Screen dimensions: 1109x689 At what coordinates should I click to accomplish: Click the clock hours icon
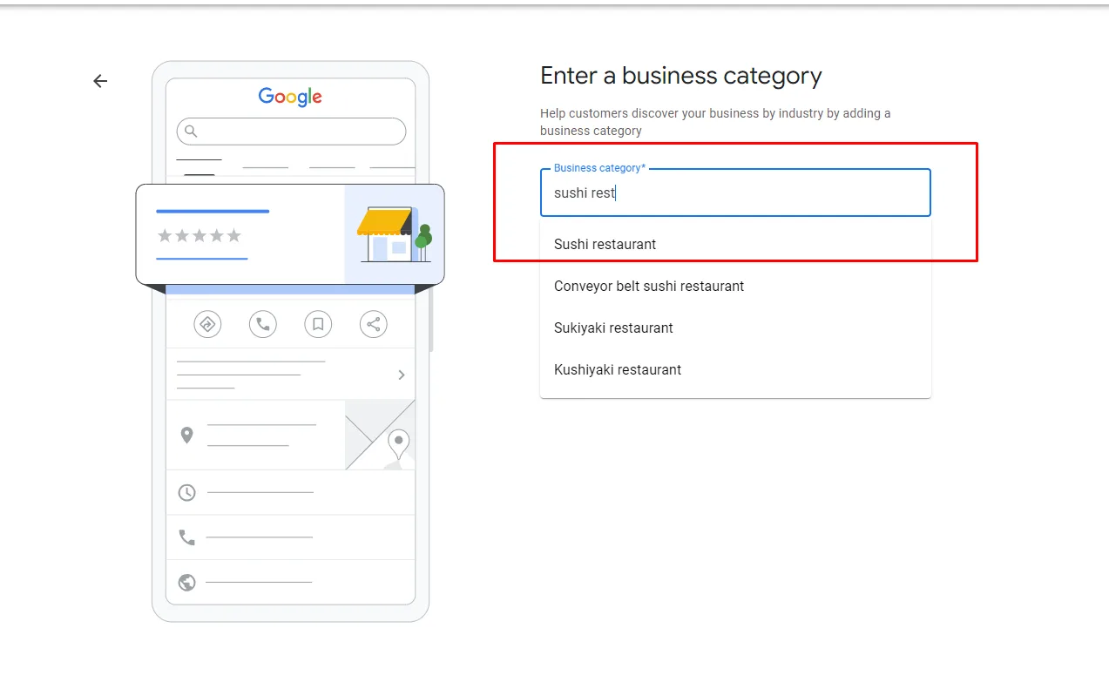[186, 493]
